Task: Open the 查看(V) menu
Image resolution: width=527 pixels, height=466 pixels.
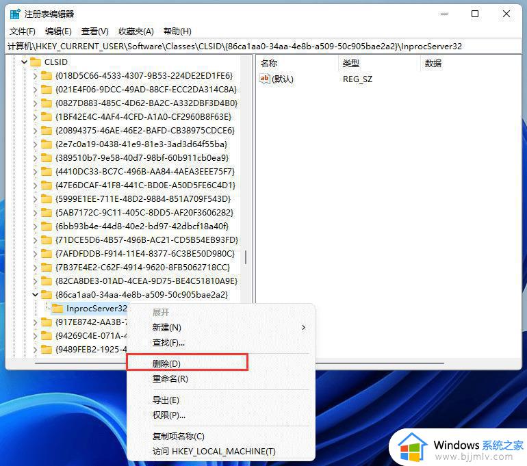Action: [94, 31]
